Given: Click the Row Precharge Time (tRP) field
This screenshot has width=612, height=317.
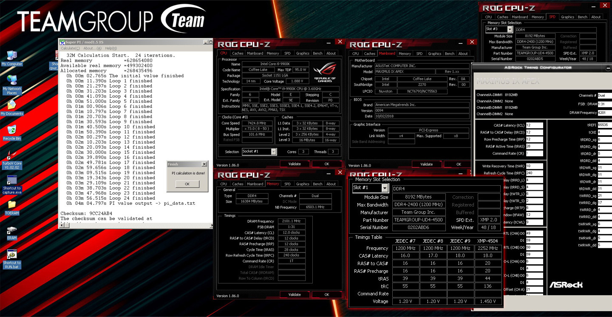Looking at the screenshot, I should [x=534, y=139].
